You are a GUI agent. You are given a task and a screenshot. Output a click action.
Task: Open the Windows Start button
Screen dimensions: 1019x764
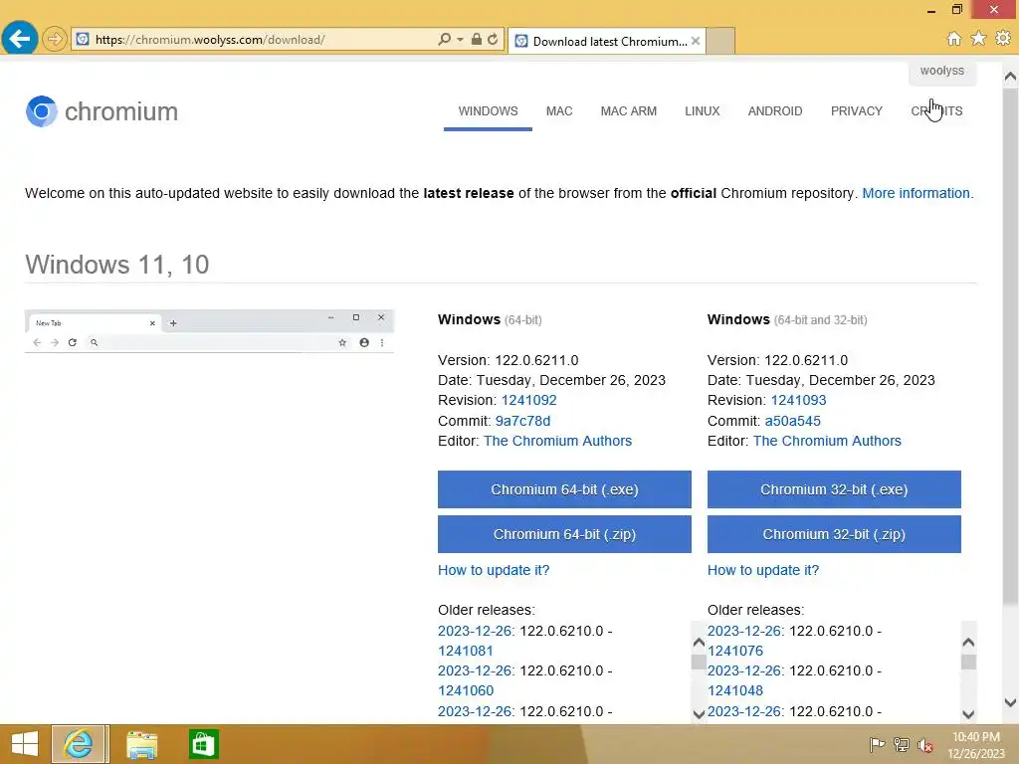25,744
